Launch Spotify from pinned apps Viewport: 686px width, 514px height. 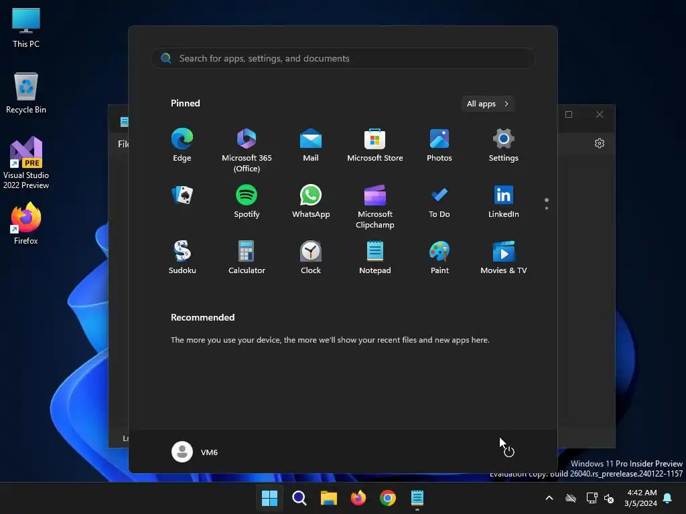247,201
